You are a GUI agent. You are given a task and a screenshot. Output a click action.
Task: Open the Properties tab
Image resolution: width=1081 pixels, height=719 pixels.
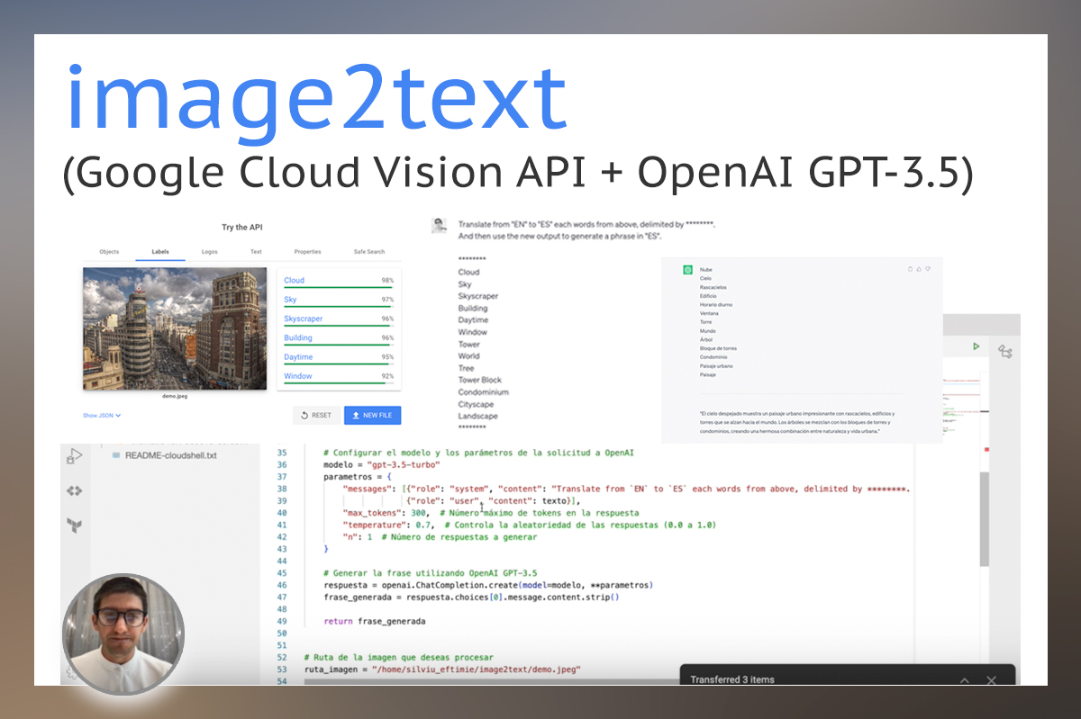coord(307,252)
